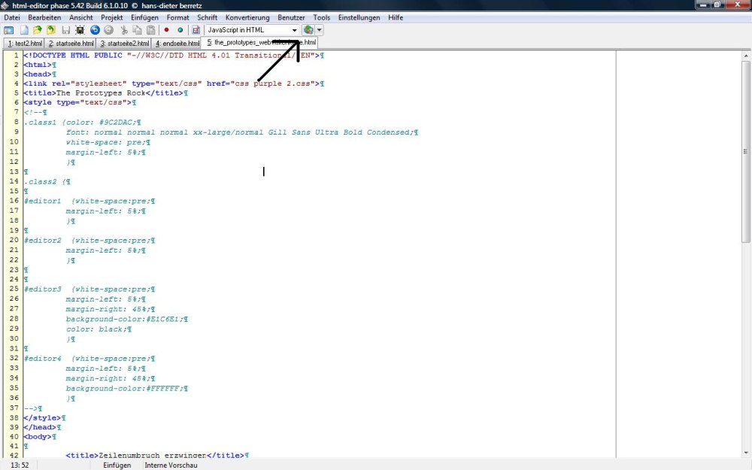This screenshot has height=470, width=752.
Task: Open the Einfügen menu in the menu bar
Action: (144, 18)
